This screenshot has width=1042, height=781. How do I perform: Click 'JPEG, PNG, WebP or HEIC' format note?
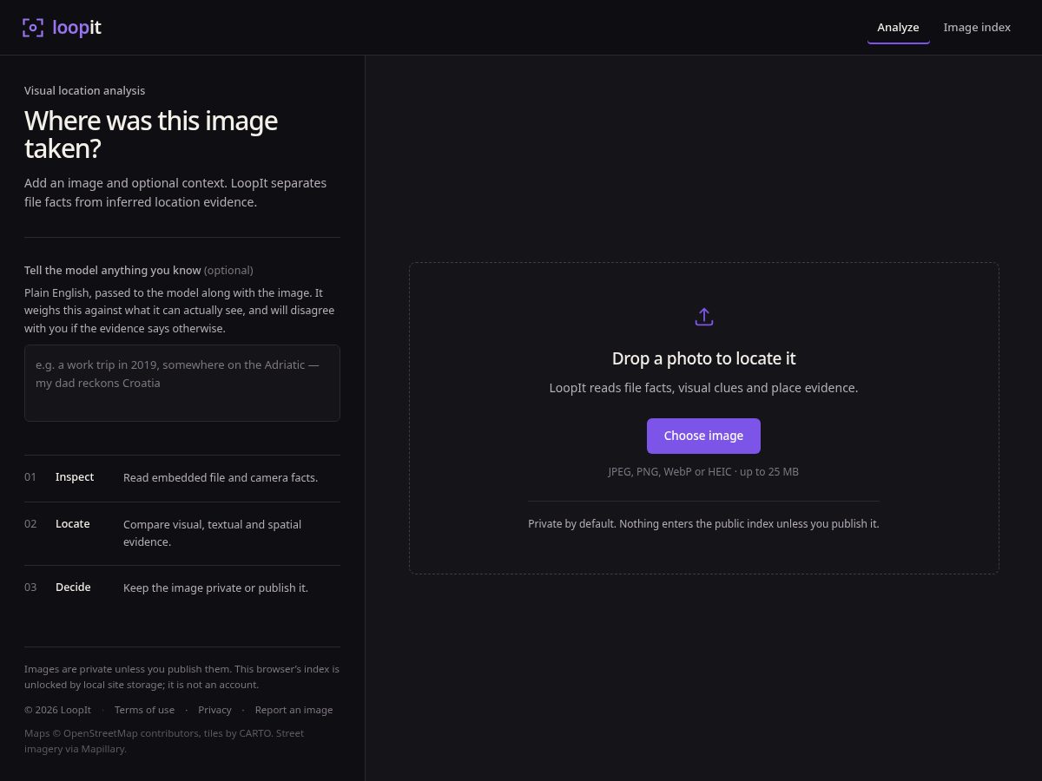pyautogui.click(x=703, y=472)
